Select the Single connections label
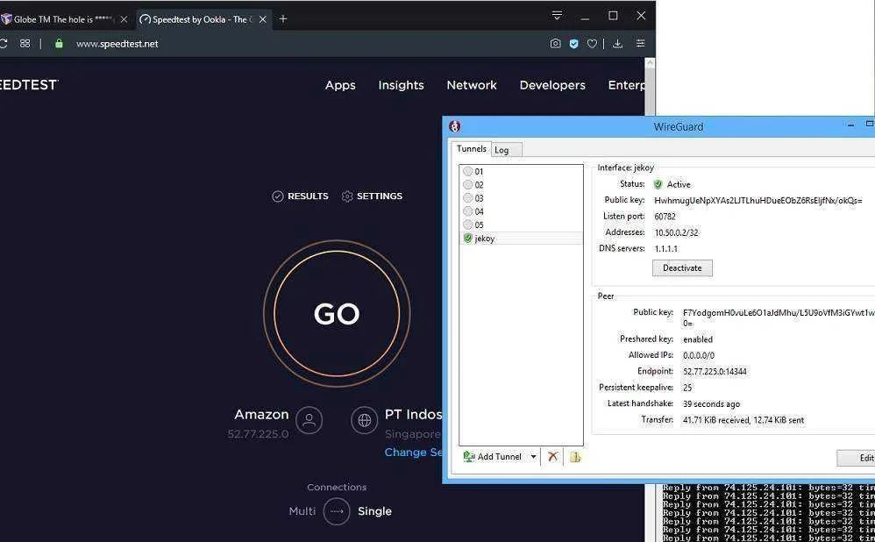 pyautogui.click(x=374, y=510)
